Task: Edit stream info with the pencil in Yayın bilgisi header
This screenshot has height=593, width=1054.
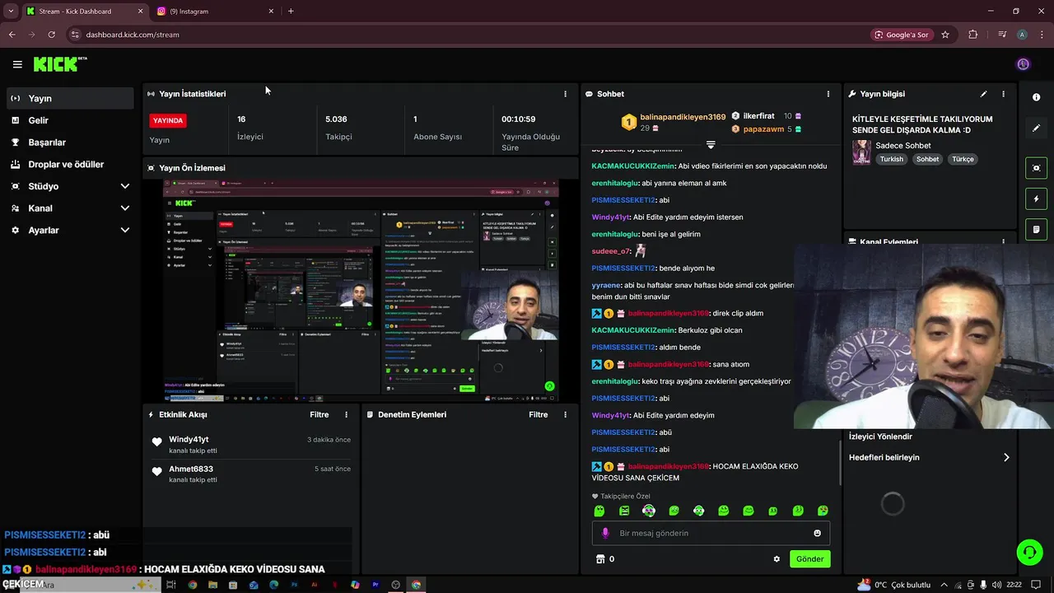Action: [983, 94]
